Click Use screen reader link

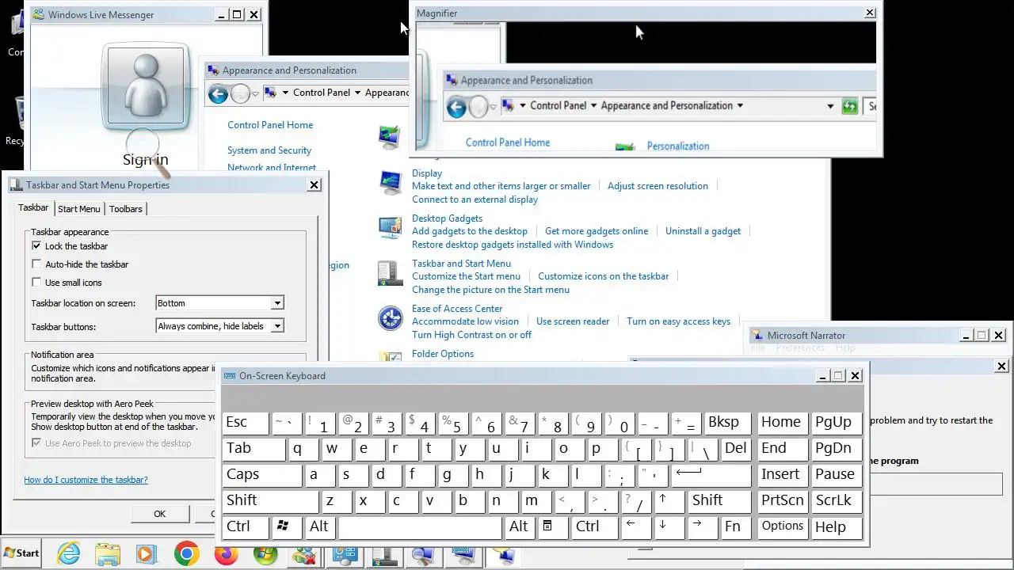[x=573, y=321]
